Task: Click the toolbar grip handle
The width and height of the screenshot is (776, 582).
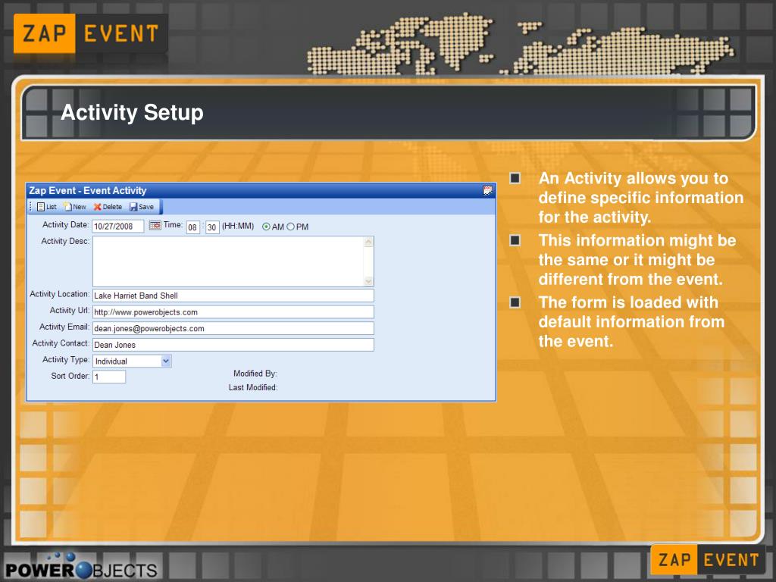Action: [30, 207]
